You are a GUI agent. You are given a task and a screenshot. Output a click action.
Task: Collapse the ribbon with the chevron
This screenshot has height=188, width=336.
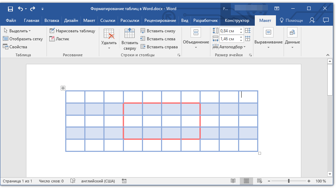click(x=328, y=55)
